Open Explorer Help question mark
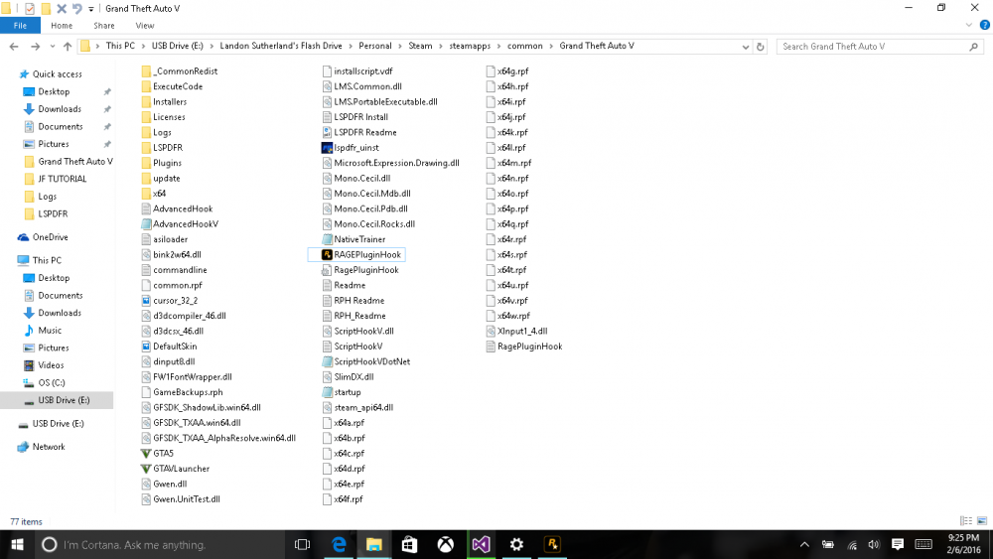This screenshot has width=993, height=559. [x=984, y=26]
